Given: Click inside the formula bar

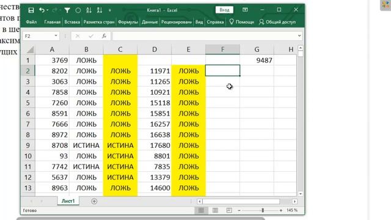Looking at the screenshot, I should pos(205,36).
